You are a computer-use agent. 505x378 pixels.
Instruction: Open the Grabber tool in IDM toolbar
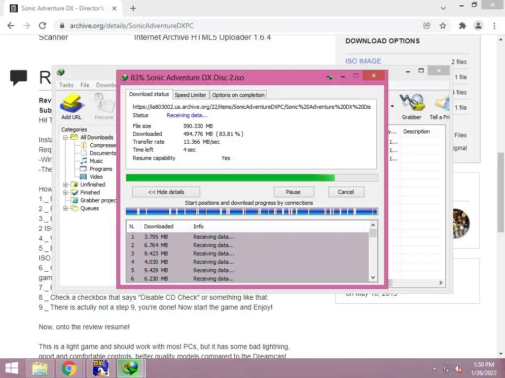pyautogui.click(x=412, y=107)
